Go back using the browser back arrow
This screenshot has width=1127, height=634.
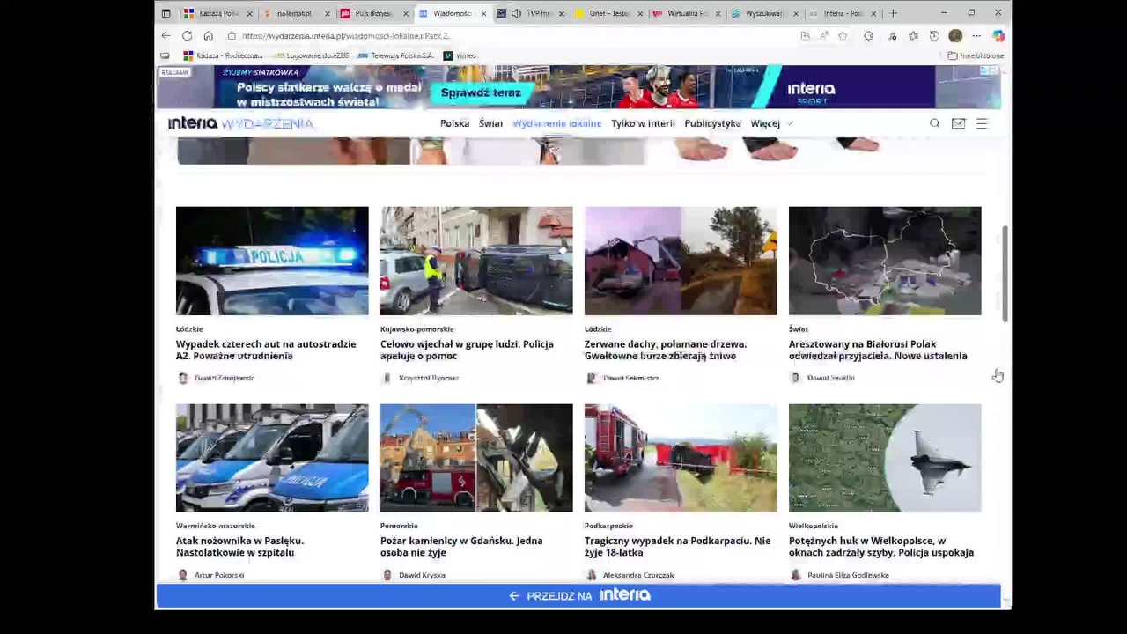coord(166,36)
